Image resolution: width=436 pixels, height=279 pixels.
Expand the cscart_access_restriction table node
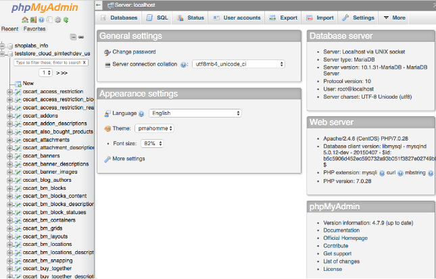pos(9,92)
